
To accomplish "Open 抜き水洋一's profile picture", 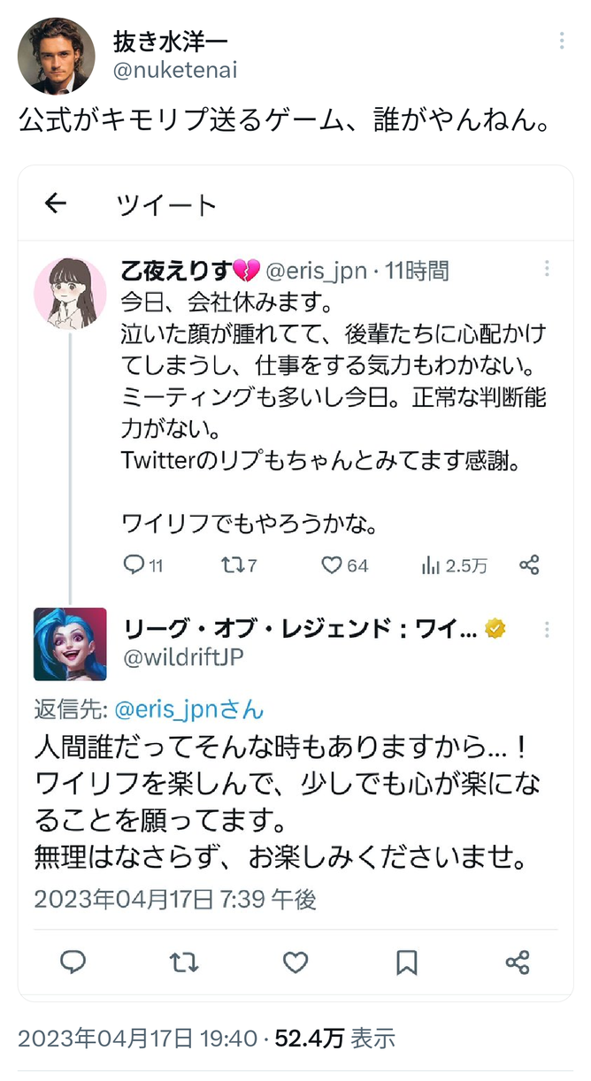I will click(57, 55).
